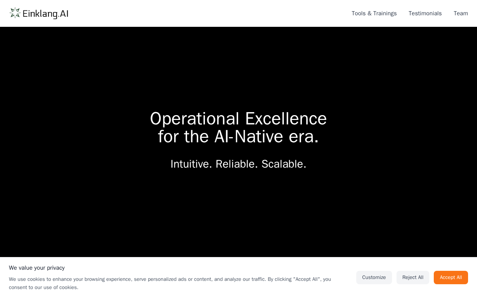477x298 pixels.
Task: Click quoted "Accept All" text in cookie description
Action: tap(307, 279)
